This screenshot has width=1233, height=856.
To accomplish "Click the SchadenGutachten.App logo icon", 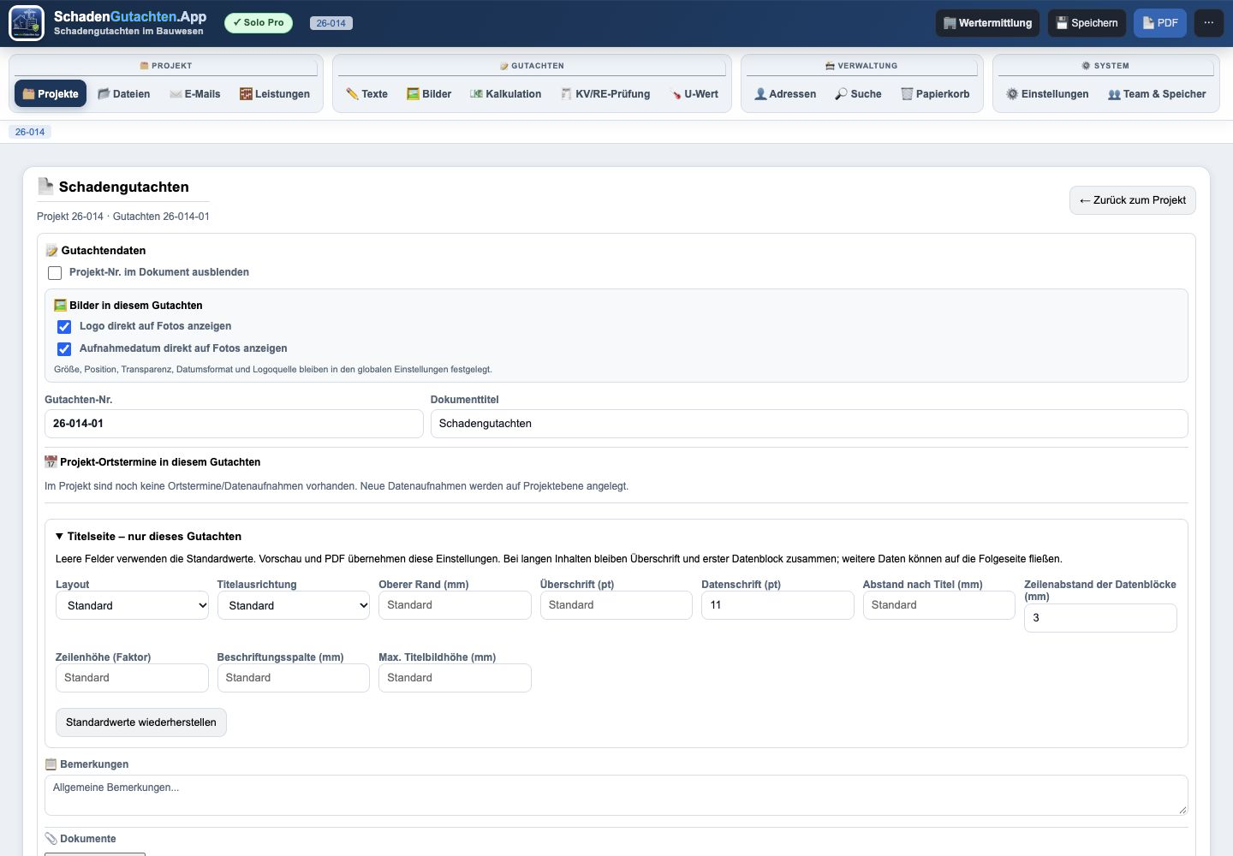I will coord(27,23).
